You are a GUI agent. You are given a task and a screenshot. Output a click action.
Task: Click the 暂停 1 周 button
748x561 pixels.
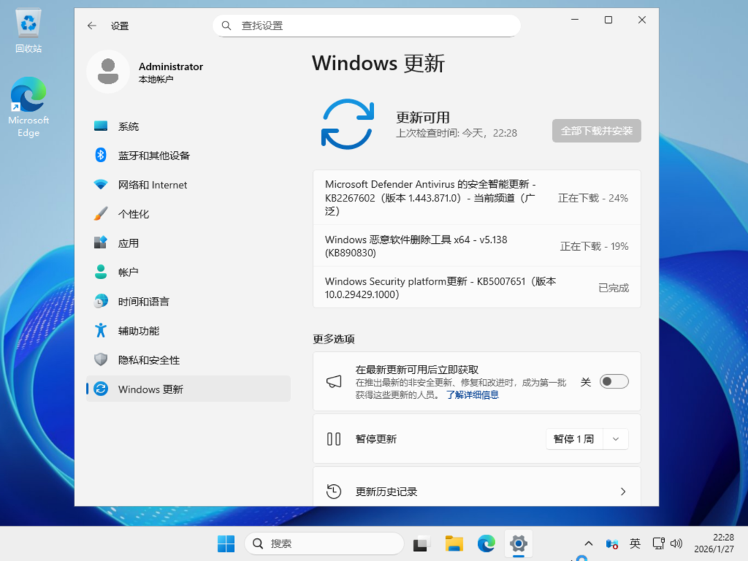tap(574, 439)
